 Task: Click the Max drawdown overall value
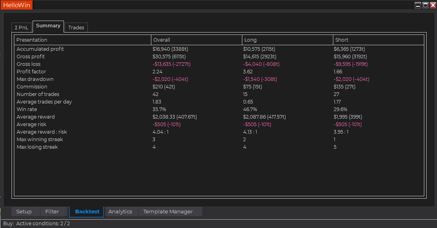(x=170, y=79)
